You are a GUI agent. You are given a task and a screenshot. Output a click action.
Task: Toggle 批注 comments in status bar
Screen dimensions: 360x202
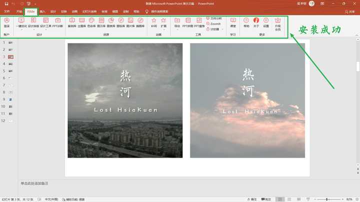(x=266, y=199)
